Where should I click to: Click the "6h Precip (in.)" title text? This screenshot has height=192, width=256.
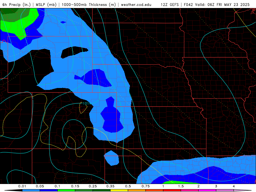click(17, 4)
